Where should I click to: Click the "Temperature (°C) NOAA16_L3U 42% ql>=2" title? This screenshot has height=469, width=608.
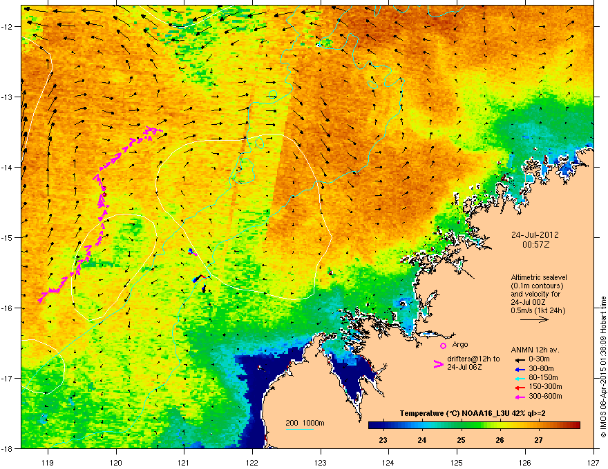click(x=473, y=413)
